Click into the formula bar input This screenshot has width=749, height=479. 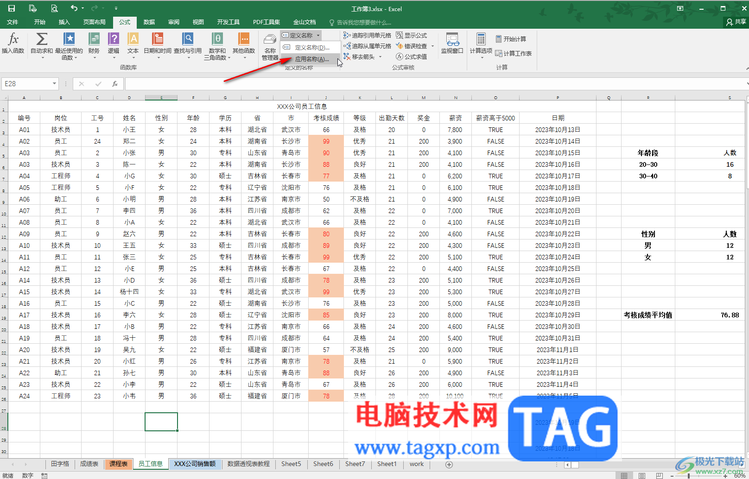pos(435,84)
